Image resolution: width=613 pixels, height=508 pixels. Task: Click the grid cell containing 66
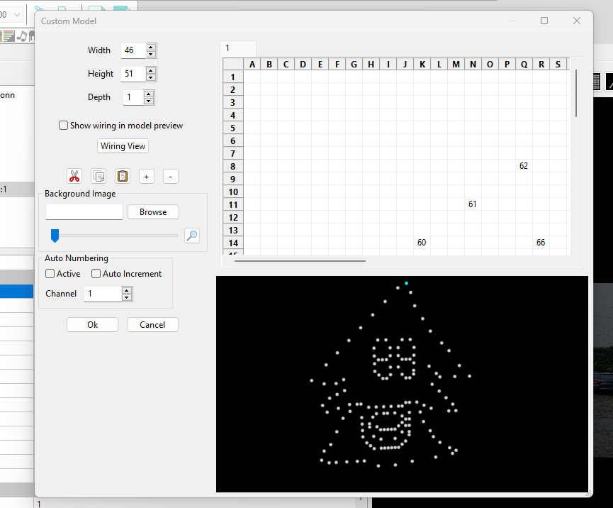coord(541,243)
